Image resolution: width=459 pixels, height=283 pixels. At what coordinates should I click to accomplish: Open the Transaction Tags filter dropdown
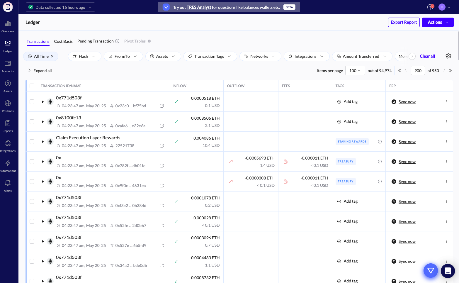(x=210, y=56)
